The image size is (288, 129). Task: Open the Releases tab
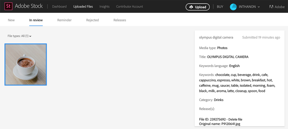(120, 20)
